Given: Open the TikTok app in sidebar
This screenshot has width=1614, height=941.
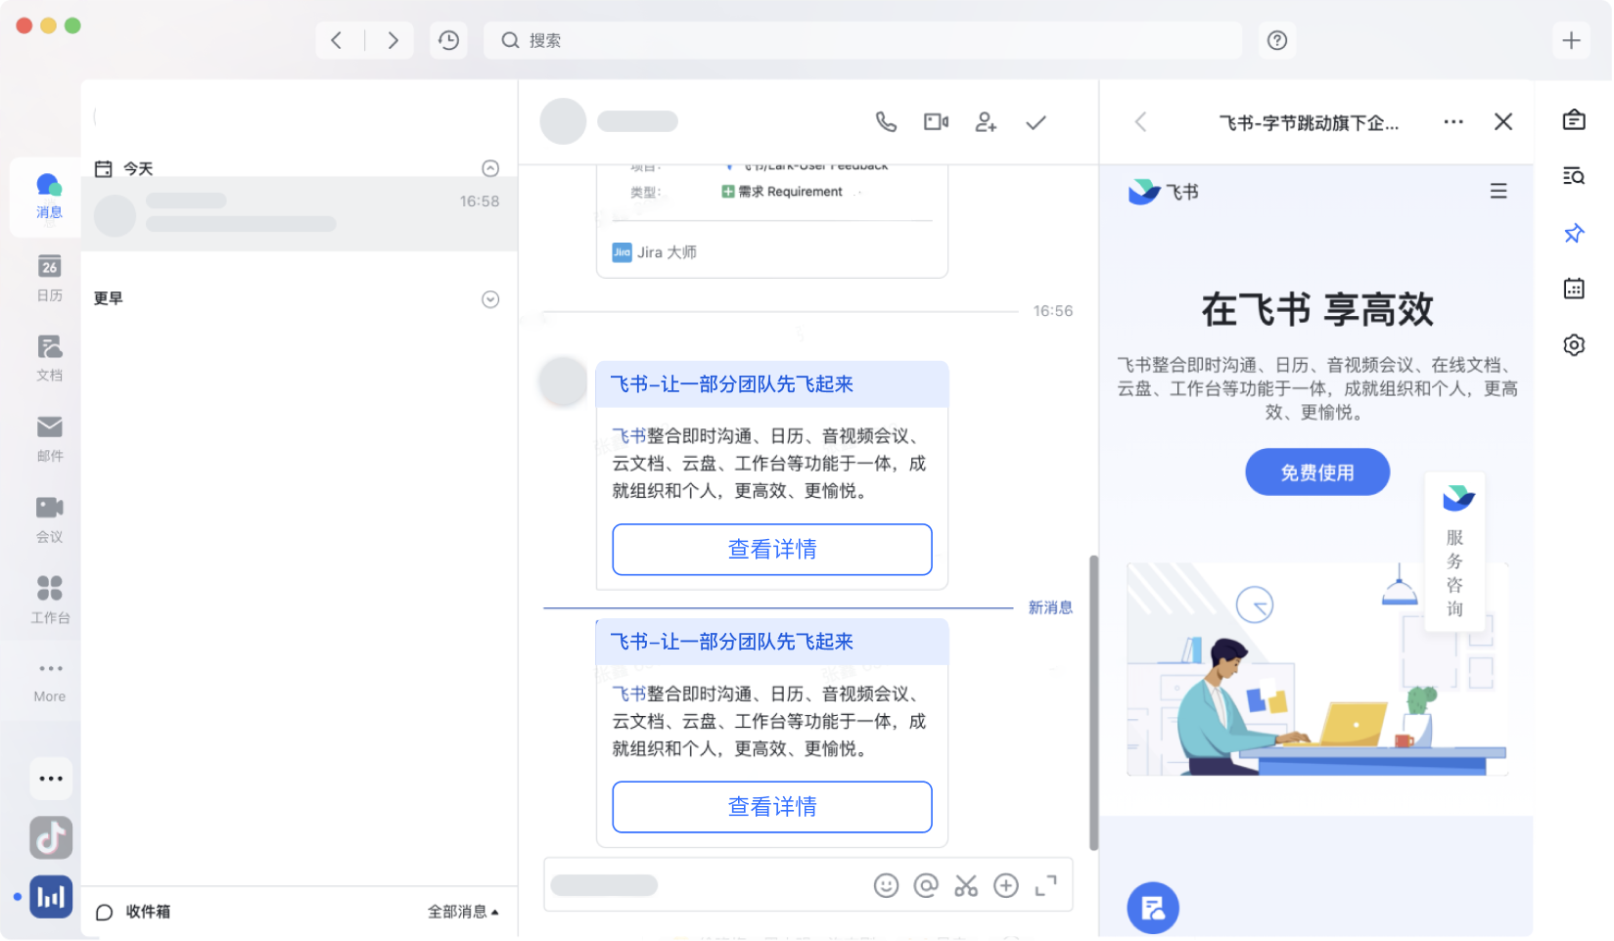Looking at the screenshot, I should (x=51, y=838).
